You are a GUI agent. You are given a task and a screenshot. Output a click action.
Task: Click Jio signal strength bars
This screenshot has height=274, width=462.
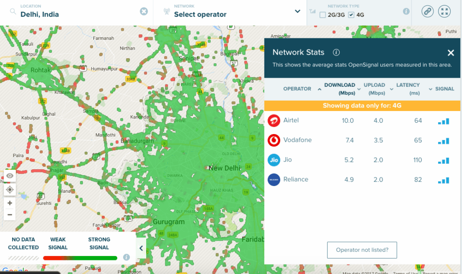(x=444, y=161)
